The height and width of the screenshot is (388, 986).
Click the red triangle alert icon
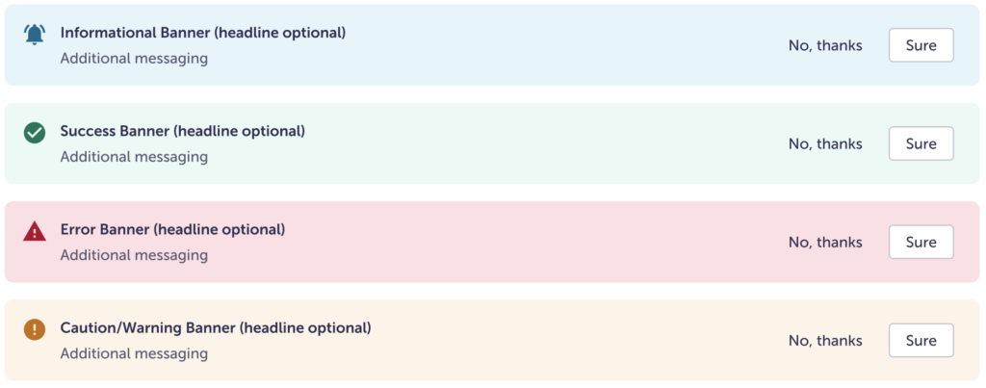[35, 231]
